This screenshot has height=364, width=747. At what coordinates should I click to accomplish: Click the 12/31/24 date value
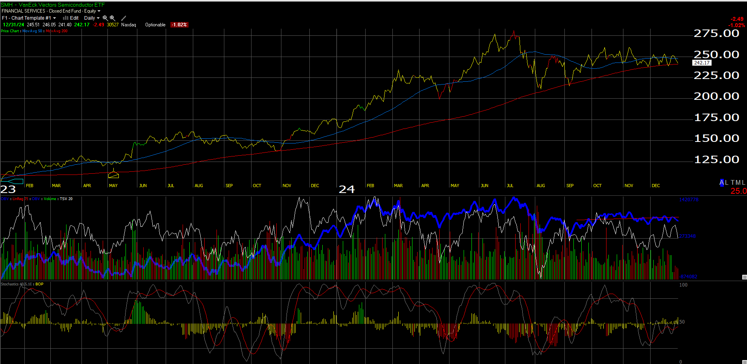13,25
